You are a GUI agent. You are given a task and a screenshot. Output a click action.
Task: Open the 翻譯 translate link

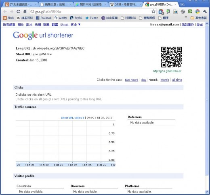[x=55, y=25]
